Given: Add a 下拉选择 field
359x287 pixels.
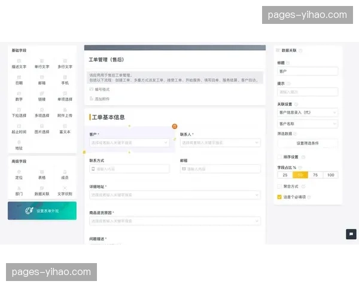Looking at the screenshot, I should 19,113.
